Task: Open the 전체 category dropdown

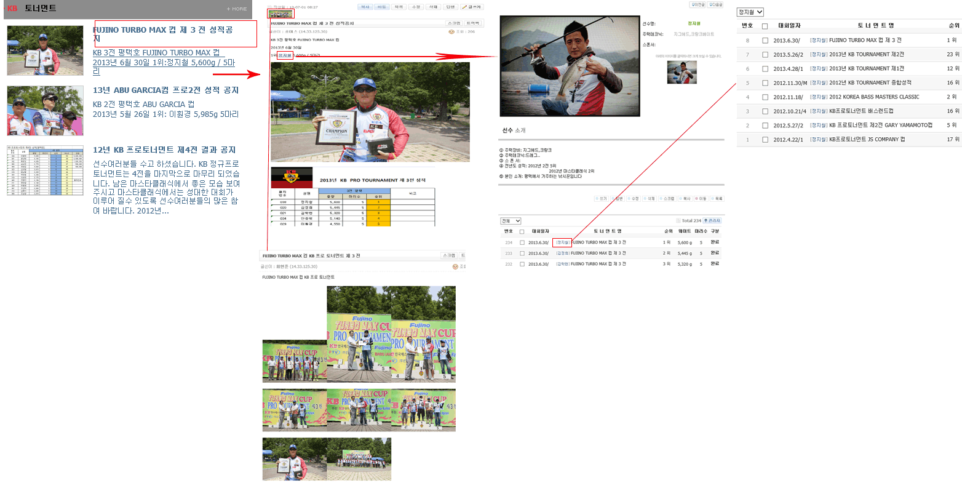Action: click(511, 221)
